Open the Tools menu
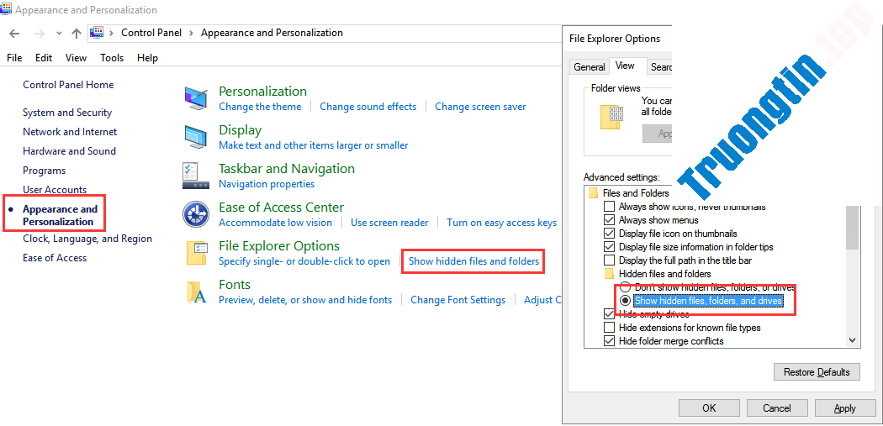883x426 pixels. coord(112,58)
